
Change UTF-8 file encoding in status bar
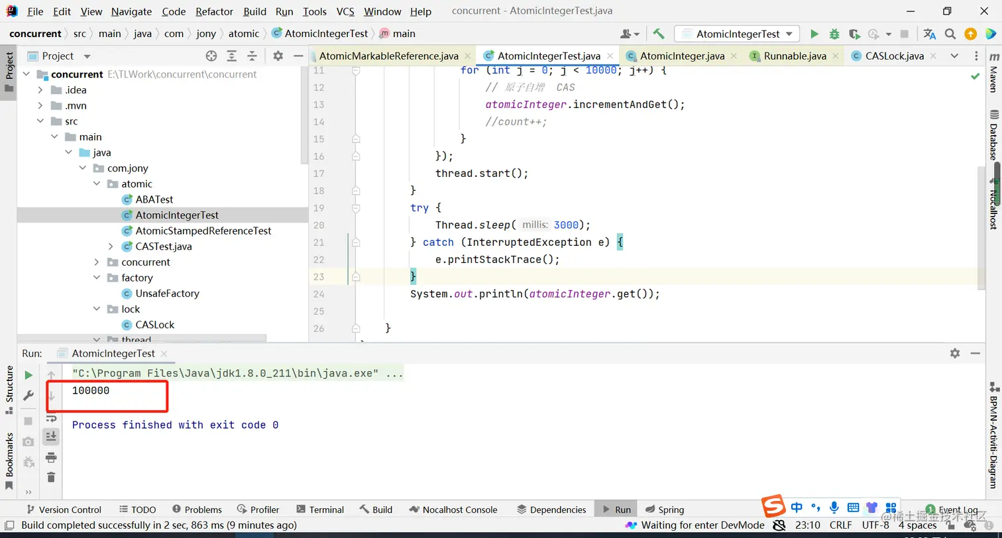tap(875, 525)
